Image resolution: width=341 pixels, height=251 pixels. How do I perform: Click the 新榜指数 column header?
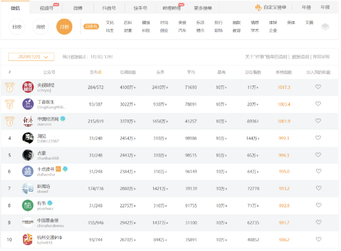[284, 72]
